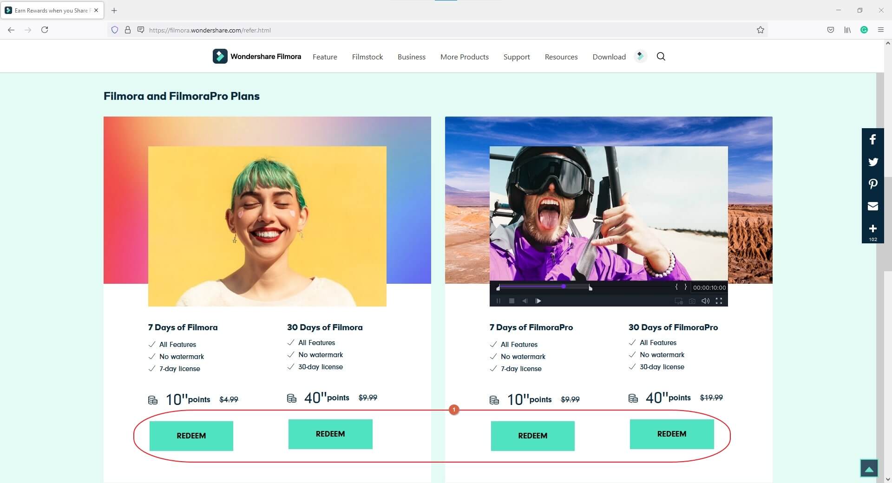Viewport: 892px width, 483px height.
Task: Go to the Download menu item
Action: point(609,57)
